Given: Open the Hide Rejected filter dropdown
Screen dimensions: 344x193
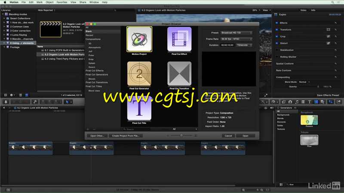Looking at the screenshot, I should [x=46, y=10].
